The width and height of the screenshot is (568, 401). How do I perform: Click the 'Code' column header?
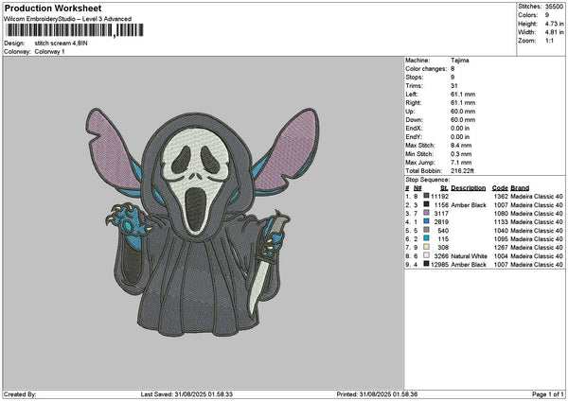pyautogui.click(x=500, y=188)
